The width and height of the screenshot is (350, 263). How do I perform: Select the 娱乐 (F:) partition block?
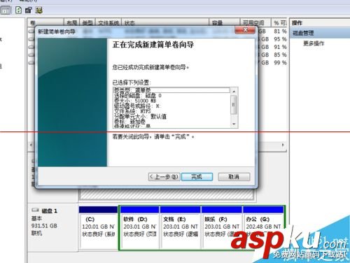tap(221, 227)
